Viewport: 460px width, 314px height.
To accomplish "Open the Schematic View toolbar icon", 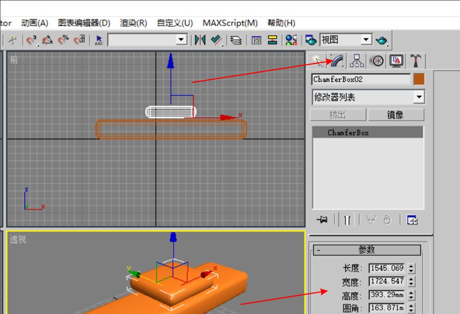I will (x=272, y=40).
